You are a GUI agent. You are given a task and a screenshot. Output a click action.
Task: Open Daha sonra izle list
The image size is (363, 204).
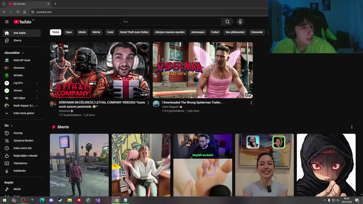[22, 148]
